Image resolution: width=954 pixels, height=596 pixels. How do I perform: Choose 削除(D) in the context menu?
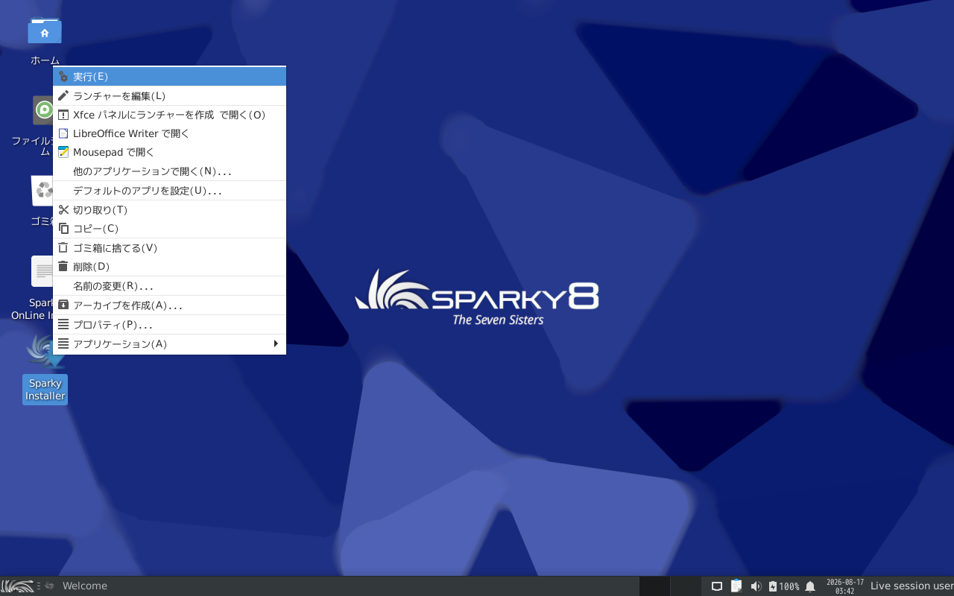[169, 267]
